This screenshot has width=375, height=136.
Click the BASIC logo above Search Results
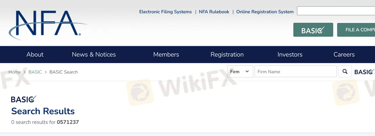point(23,99)
